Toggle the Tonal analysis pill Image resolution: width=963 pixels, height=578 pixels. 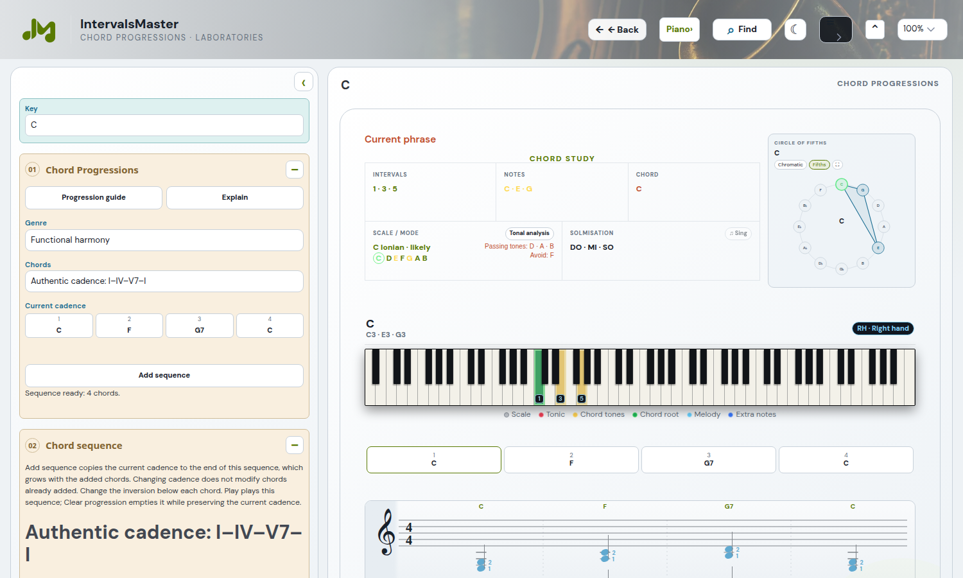click(x=530, y=233)
